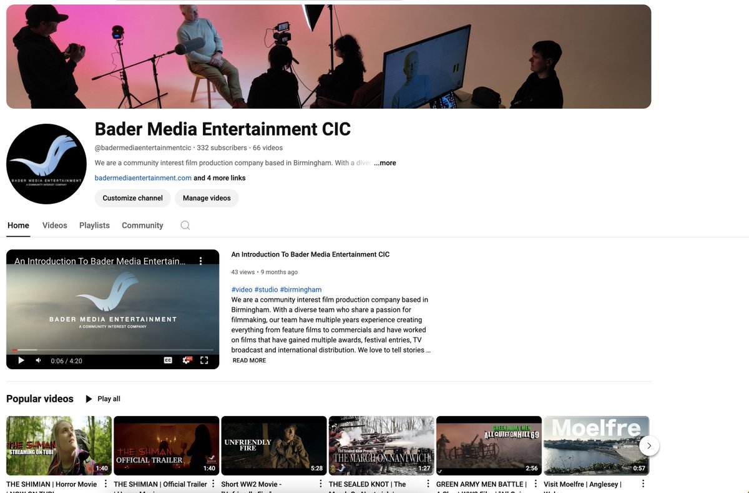Click the Manage videos button
749x493 pixels.
pyautogui.click(x=207, y=198)
